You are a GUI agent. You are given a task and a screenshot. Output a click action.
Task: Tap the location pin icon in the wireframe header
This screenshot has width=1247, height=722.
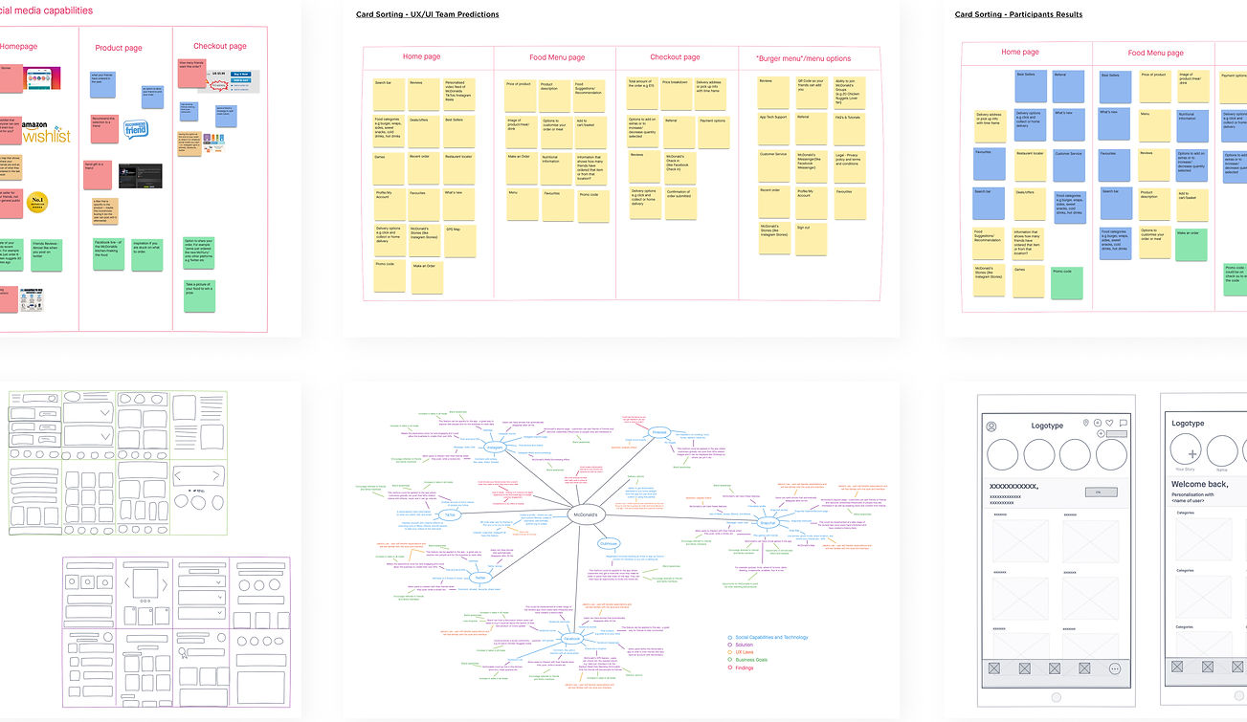(x=1086, y=423)
